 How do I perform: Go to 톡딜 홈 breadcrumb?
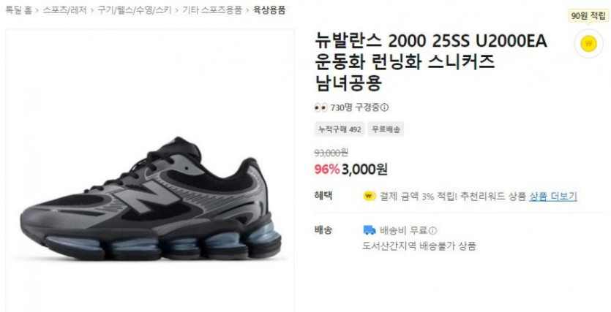(x=18, y=10)
